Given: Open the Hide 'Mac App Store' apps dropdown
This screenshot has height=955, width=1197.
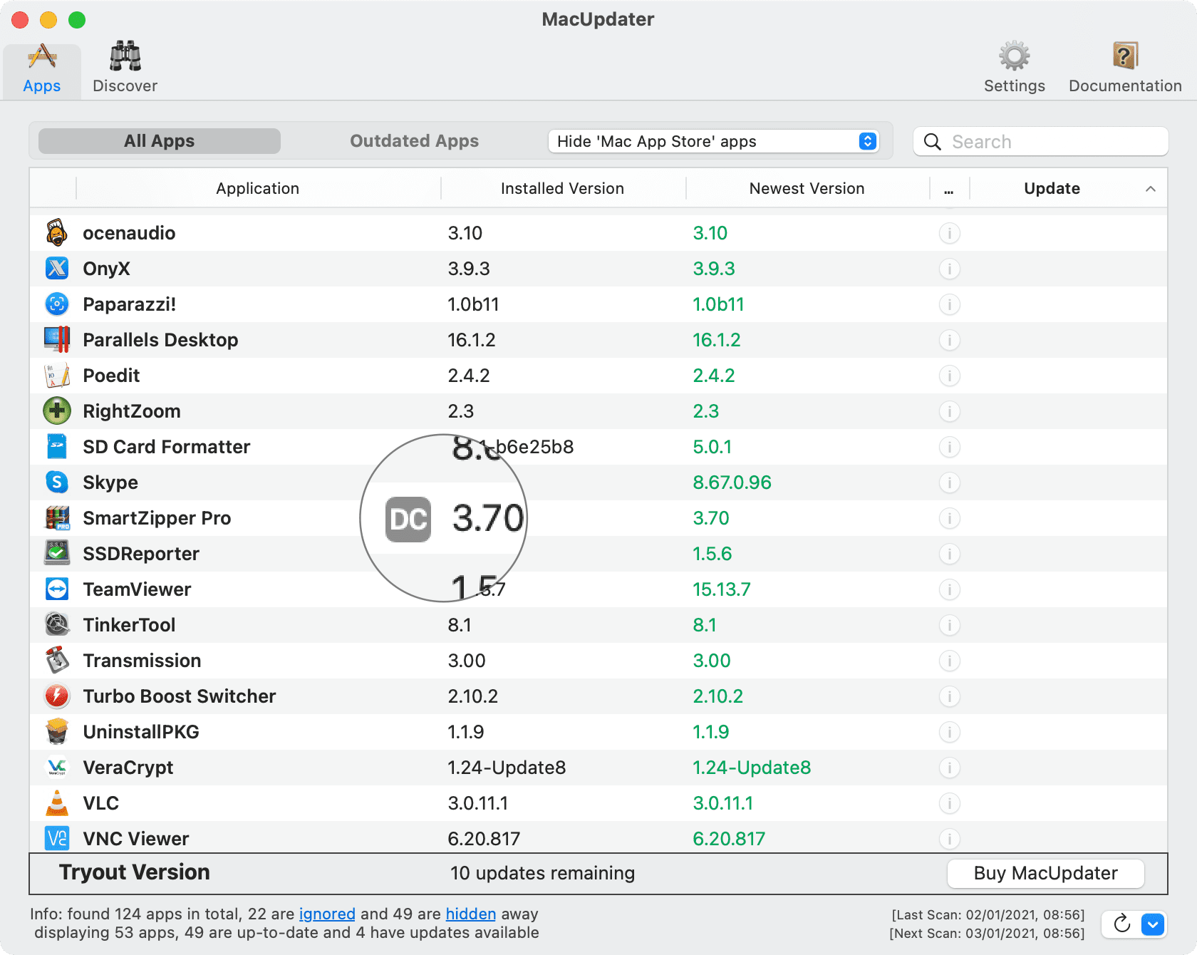Looking at the screenshot, I should (714, 141).
